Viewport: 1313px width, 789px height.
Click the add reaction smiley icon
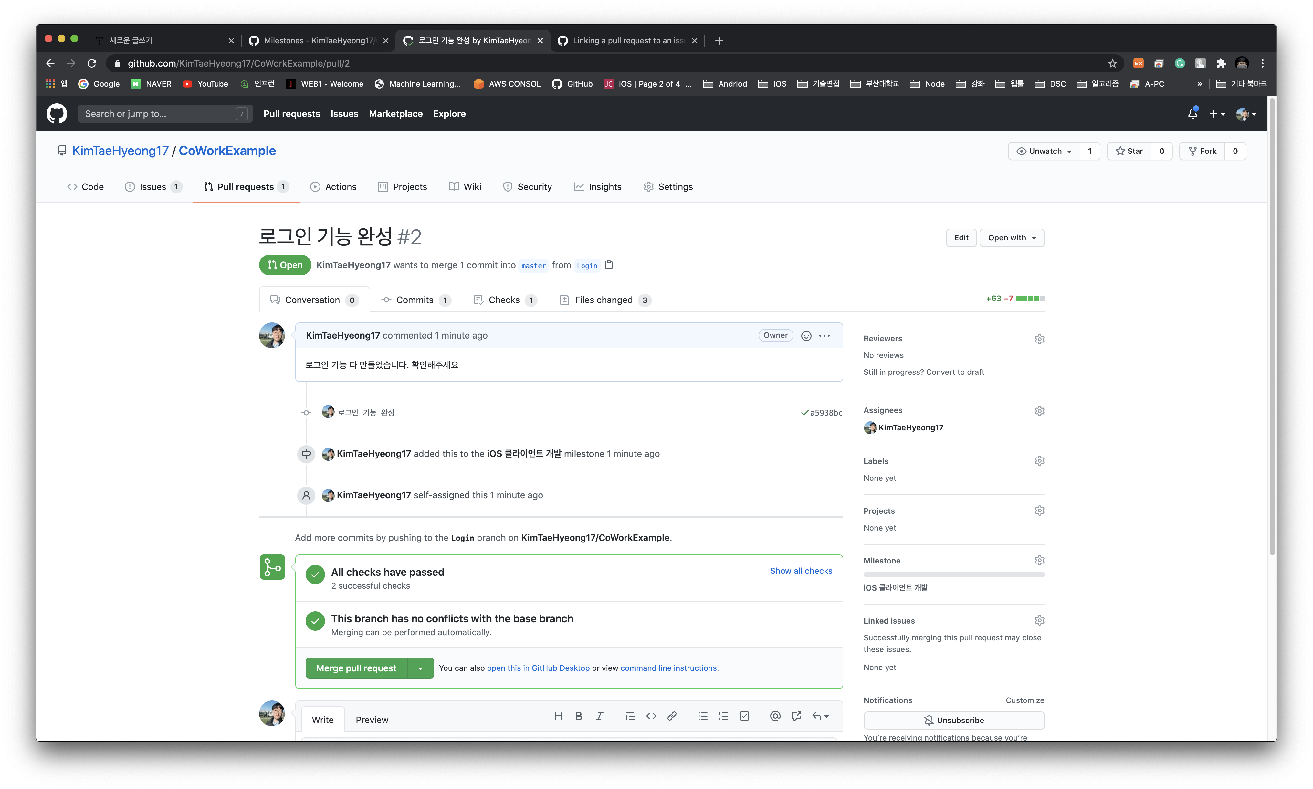pos(806,336)
